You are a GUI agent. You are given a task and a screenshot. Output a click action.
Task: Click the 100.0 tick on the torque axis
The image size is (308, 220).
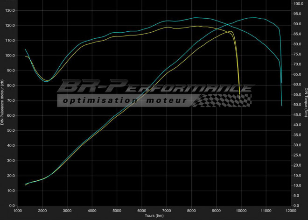click(x=297, y=4)
